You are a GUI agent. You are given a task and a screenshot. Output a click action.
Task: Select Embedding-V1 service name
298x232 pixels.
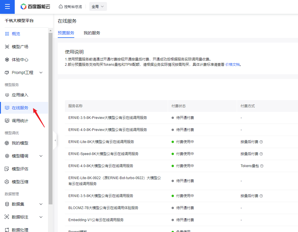click(x=96, y=220)
